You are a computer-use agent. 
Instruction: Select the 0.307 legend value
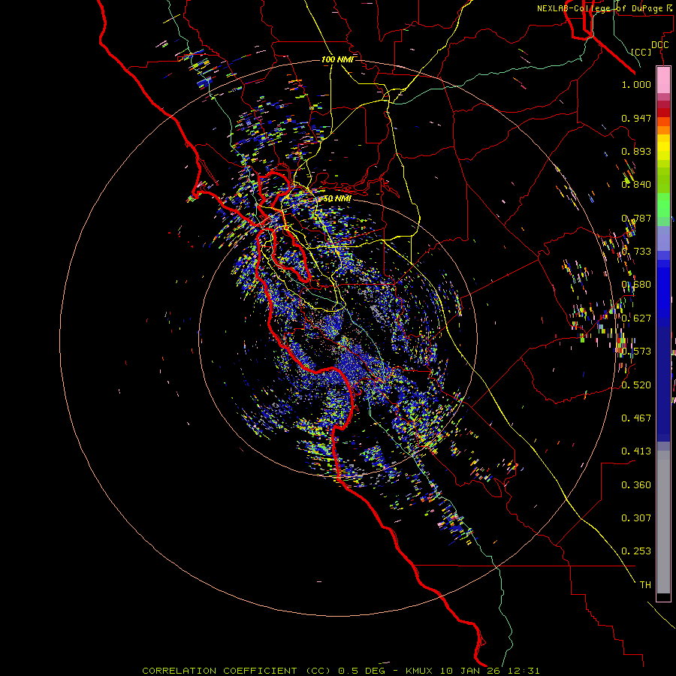pos(636,518)
